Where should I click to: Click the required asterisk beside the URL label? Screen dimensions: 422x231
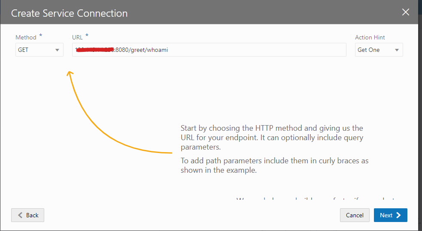tap(87, 36)
